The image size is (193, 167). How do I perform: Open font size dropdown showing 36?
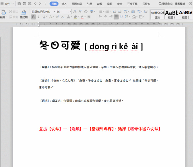coord(70,12)
